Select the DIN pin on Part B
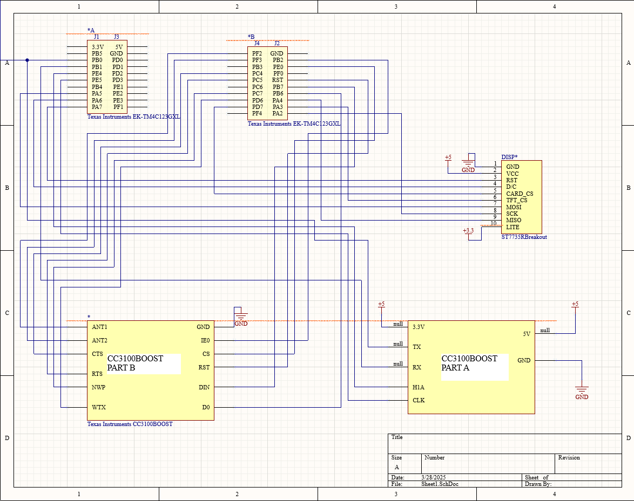This screenshot has width=634, height=501. [x=204, y=387]
